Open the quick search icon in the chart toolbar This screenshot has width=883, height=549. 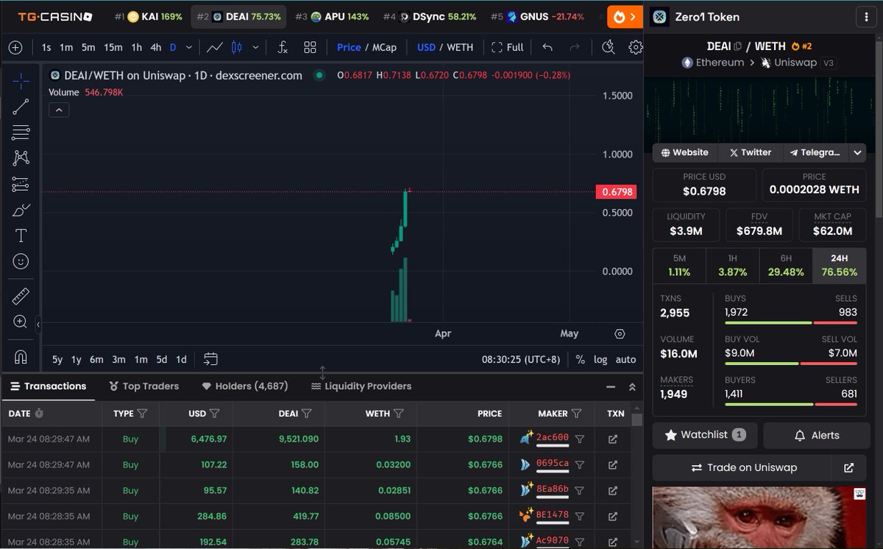[x=608, y=47]
